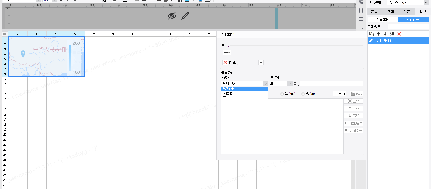Viewport: 431px width, 189px height.
Task: Click the map pin on the chart
Action: (x=23, y=54)
